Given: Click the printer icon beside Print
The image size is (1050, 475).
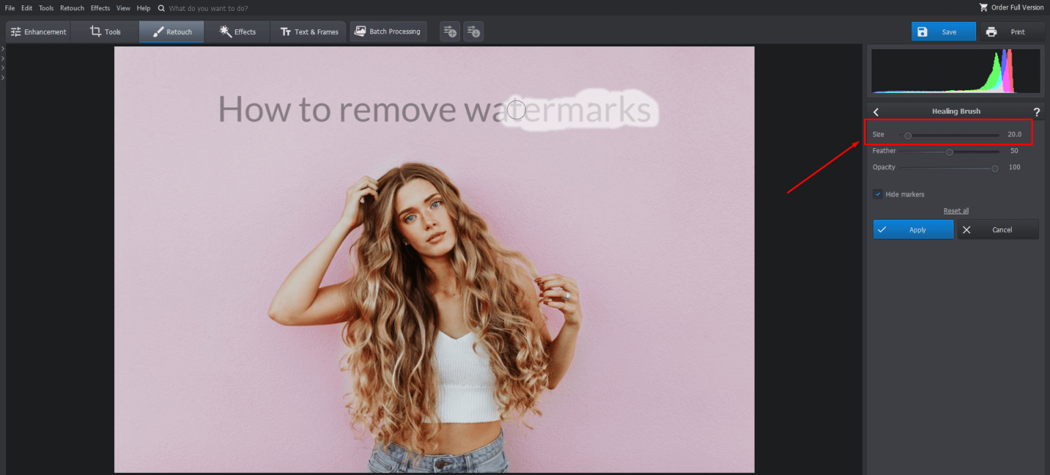Looking at the screenshot, I should point(991,31).
